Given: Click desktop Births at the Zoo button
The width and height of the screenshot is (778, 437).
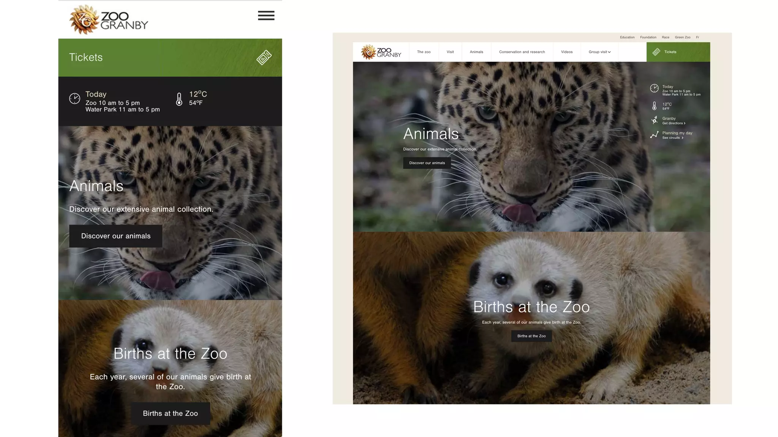Looking at the screenshot, I should click(531, 336).
